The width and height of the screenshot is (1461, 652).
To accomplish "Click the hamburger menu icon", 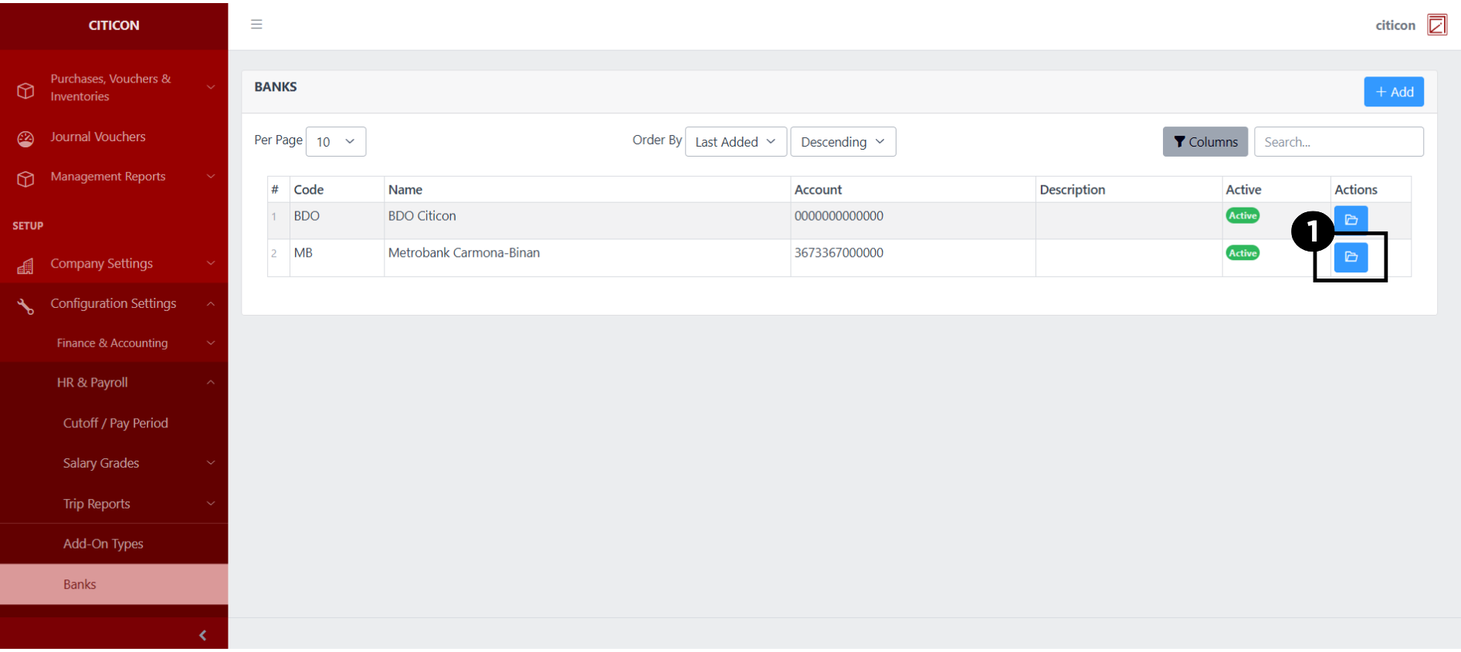I will 256,25.
